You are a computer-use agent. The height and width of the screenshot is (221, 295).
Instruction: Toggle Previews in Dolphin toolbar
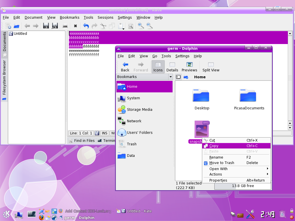click(x=189, y=67)
